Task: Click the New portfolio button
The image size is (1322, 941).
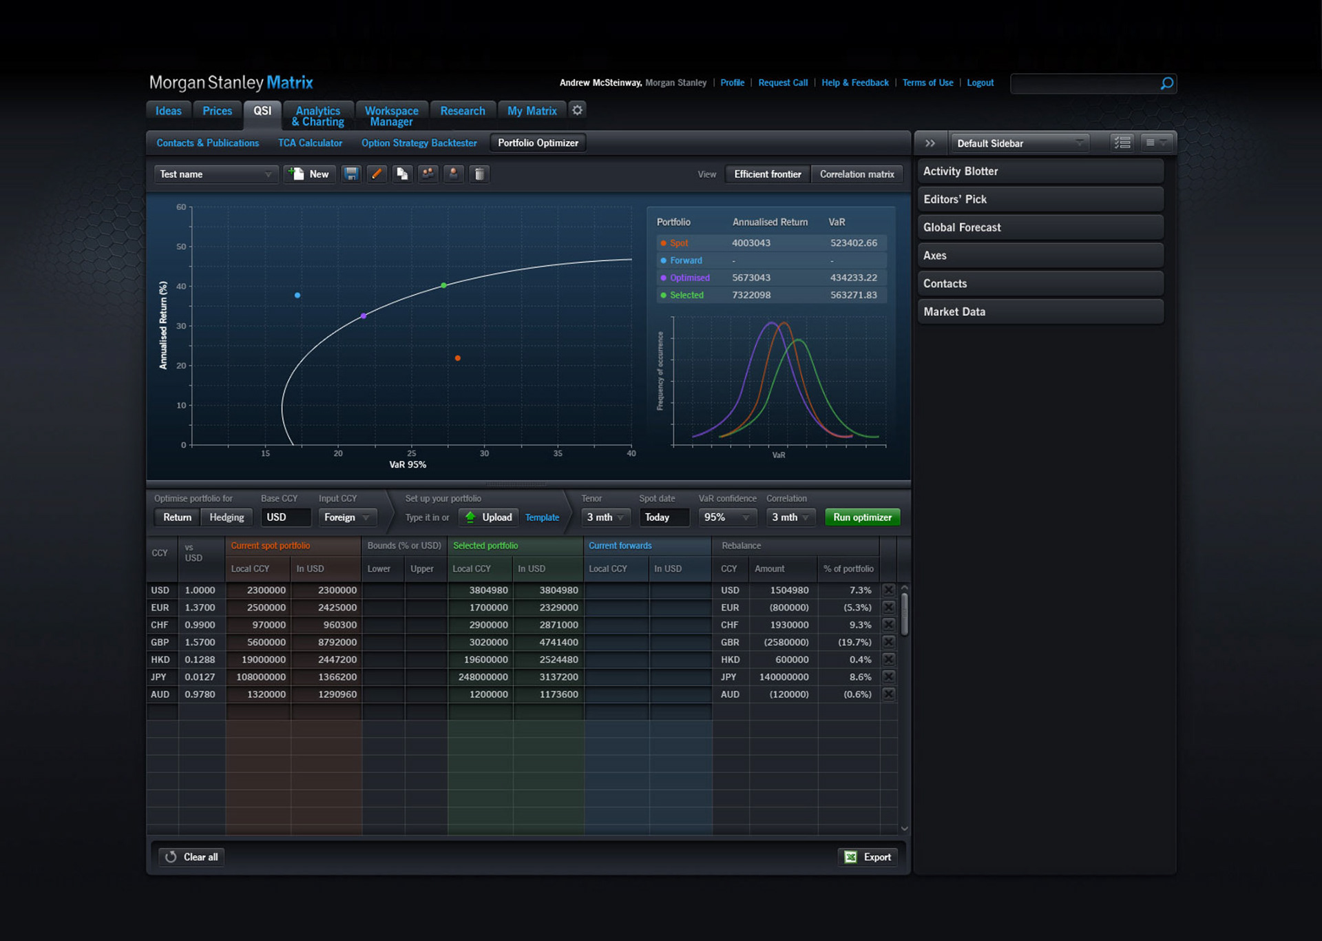Action: (310, 174)
